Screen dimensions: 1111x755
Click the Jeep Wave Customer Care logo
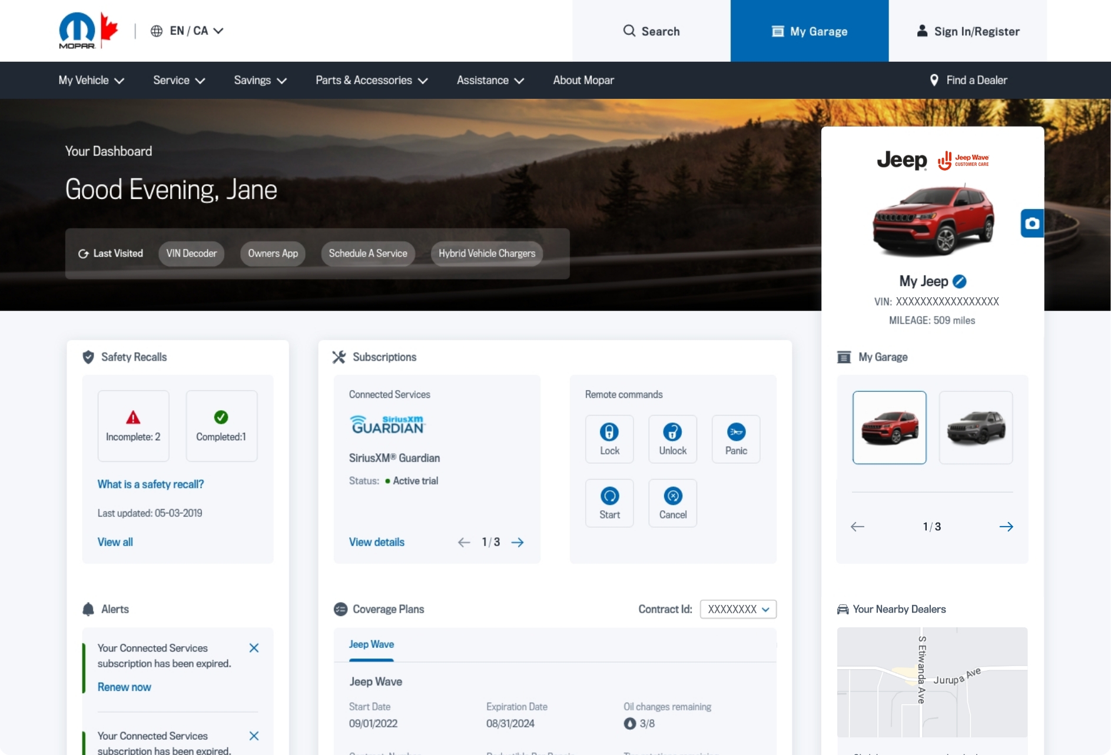(x=964, y=160)
